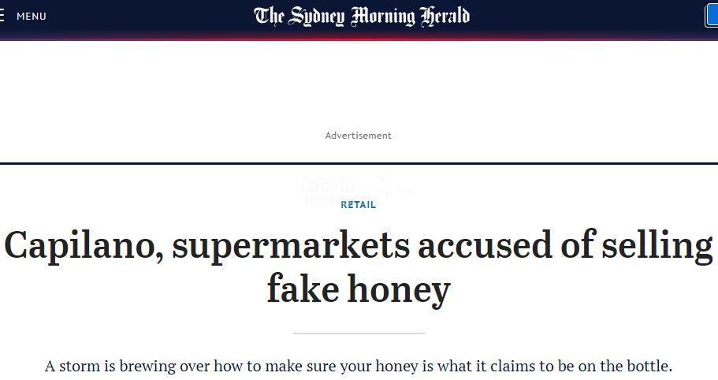Click 'fake honey' on headline's second line
Image resolution: width=718 pixels, height=380 pixels.
[x=359, y=289]
